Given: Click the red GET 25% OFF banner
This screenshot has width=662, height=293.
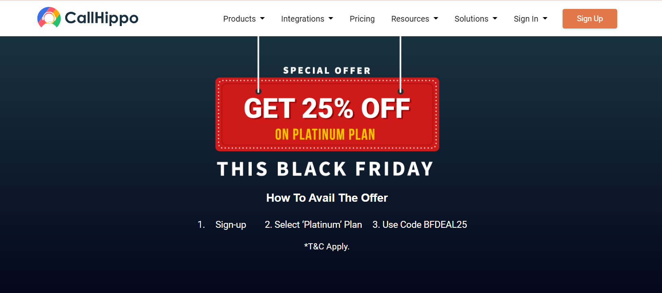Looking at the screenshot, I should pyautogui.click(x=327, y=115).
